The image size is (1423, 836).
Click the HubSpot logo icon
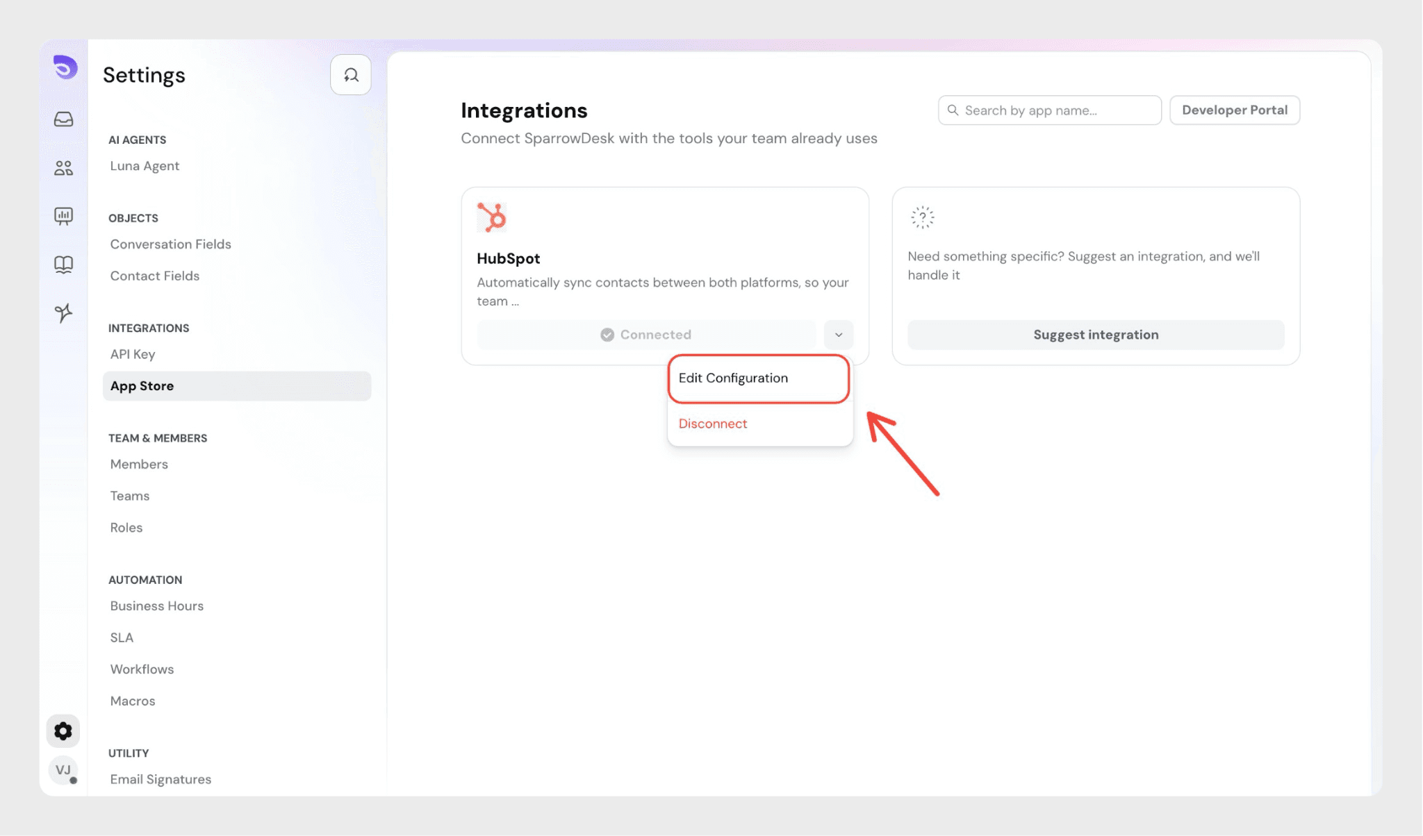tap(492, 217)
